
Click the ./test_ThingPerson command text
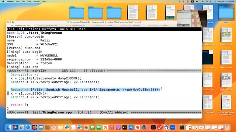coord(44,33)
